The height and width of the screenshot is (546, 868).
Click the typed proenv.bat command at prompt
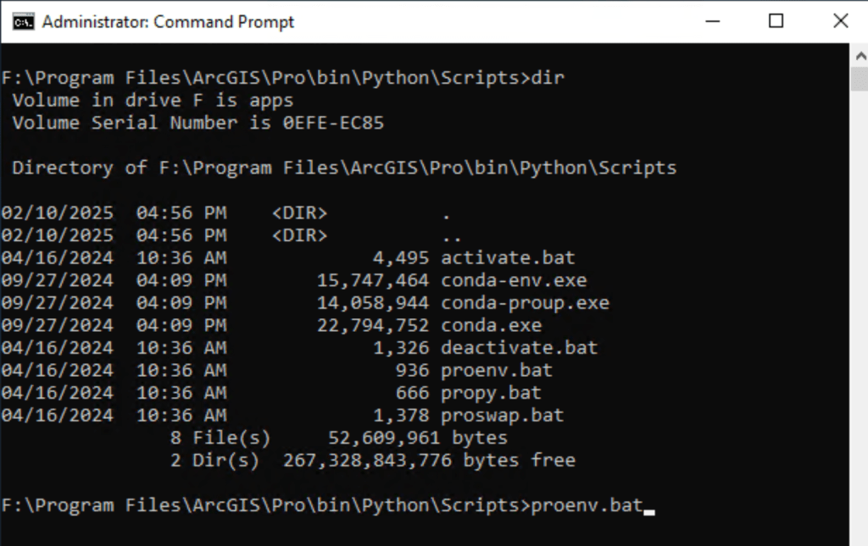coord(587,506)
